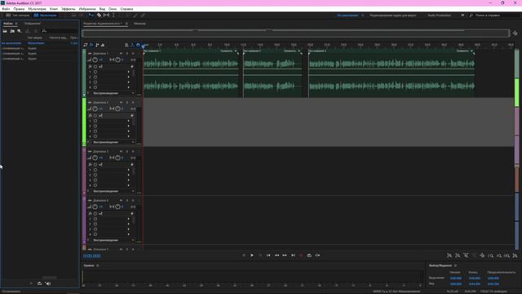Click open file icon in Files panel
This screenshot has height=294, width=522.
tap(5, 31)
